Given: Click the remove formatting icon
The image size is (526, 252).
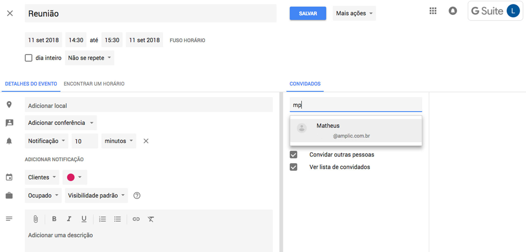Looking at the screenshot, I should 151,219.
